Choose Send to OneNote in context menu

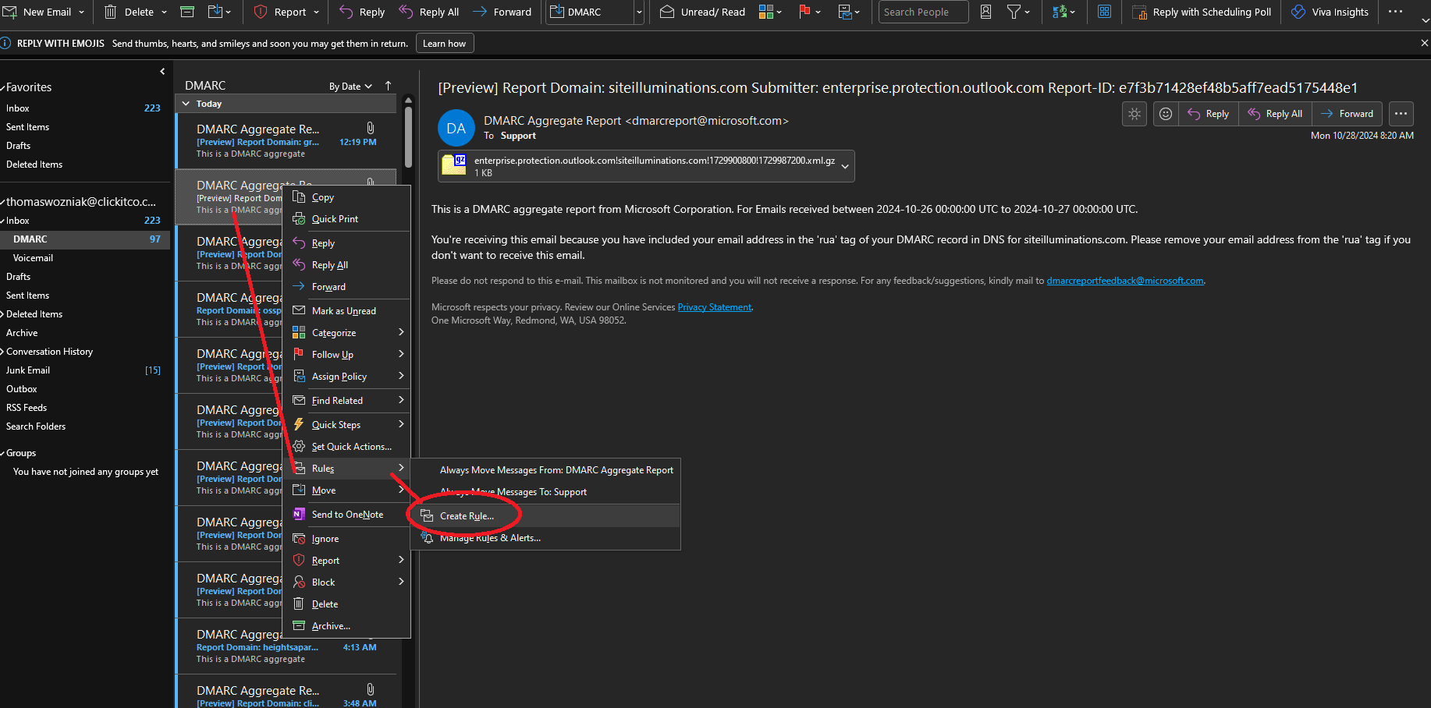pos(346,515)
